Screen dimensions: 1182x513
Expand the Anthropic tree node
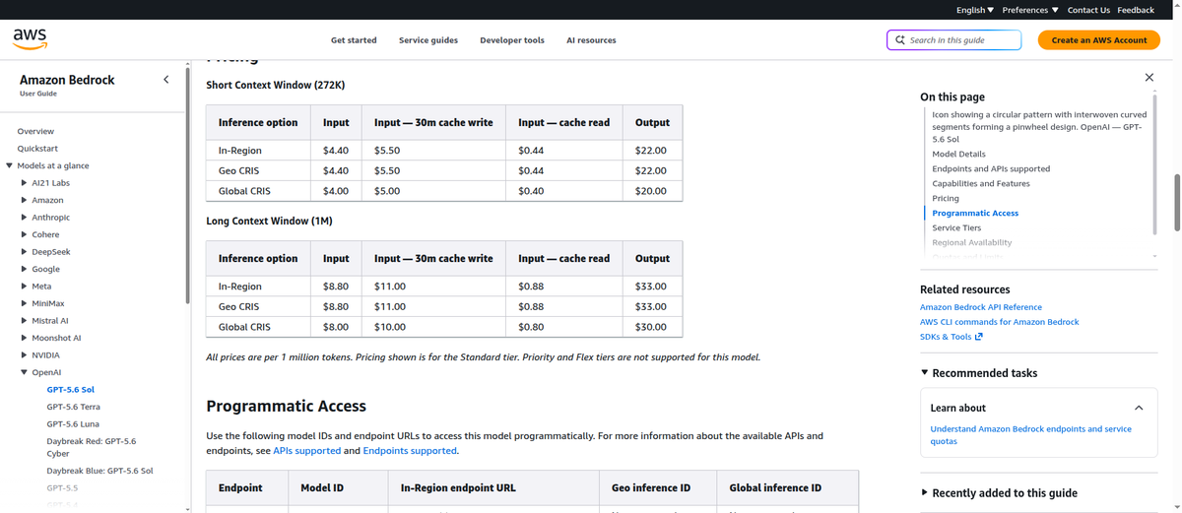tap(25, 218)
